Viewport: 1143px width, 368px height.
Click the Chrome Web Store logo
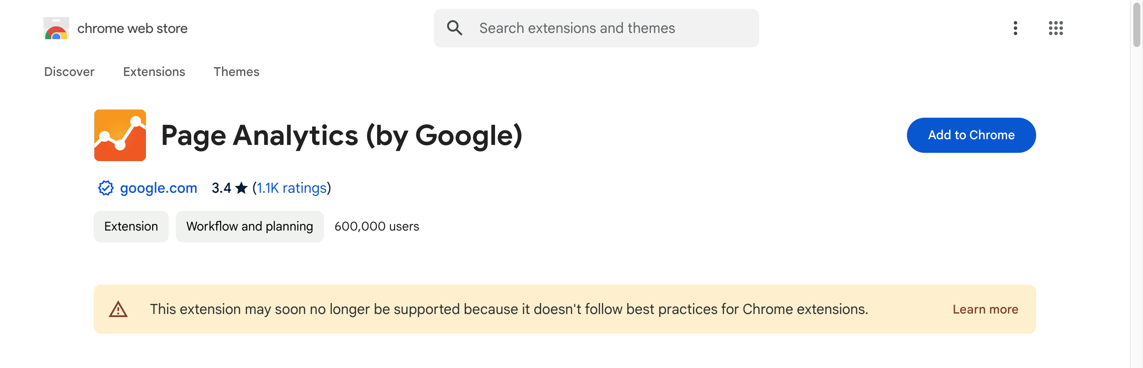point(56,28)
